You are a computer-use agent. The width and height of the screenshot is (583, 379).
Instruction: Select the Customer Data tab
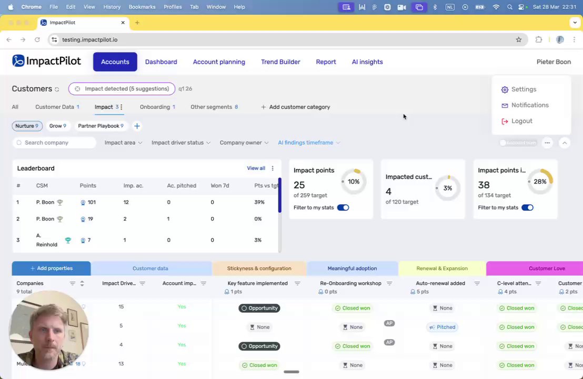57,107
